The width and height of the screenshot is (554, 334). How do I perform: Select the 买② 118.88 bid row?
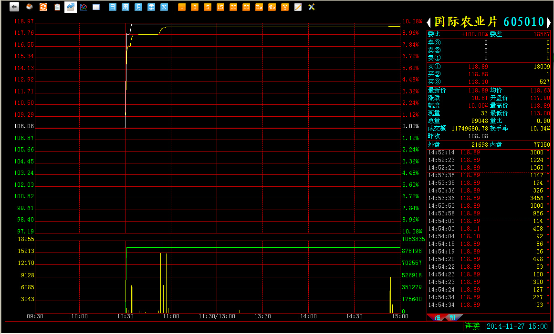click(x=489, y=74)
